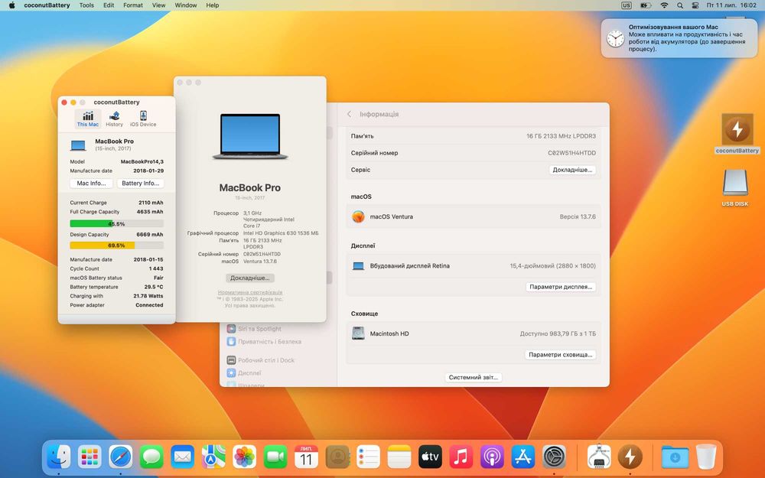Open the Format menu in menu bar
The image size is (765, 478).
(133, 5)
